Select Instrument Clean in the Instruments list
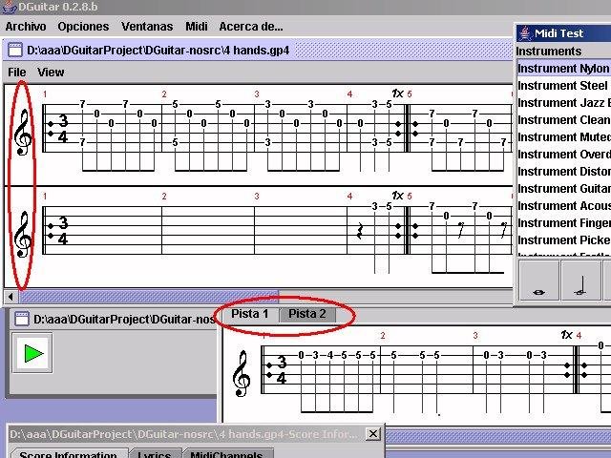Image resolution: width=611 pixels, height=458 pixels. pos(564,120)
